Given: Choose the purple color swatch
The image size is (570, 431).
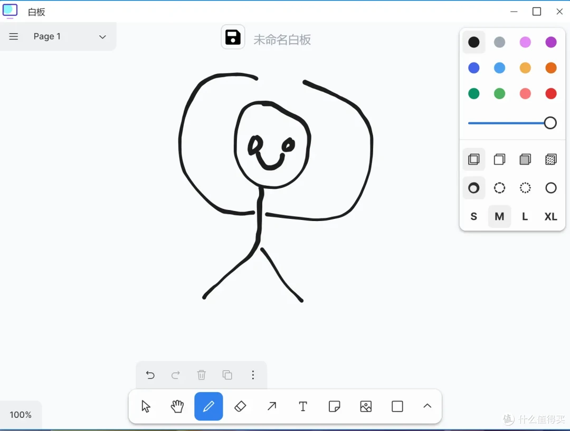Looking at the screenshot, I should pos(551,42).
